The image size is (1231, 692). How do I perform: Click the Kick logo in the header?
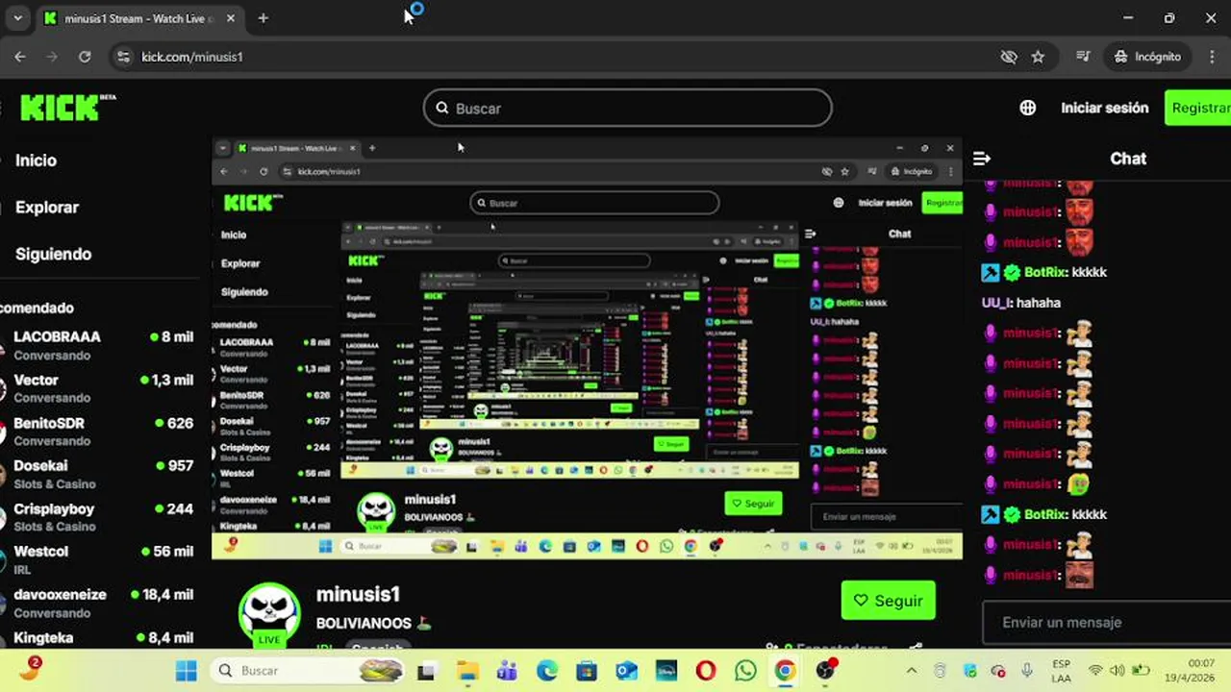pyautogui.click(x=68, y=108)
